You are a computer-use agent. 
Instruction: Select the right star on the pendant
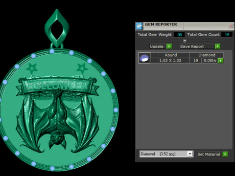coord(82,68)
